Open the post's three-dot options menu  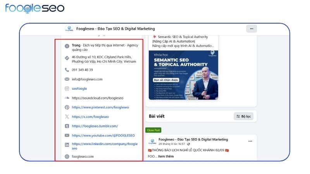click(250, 141)
